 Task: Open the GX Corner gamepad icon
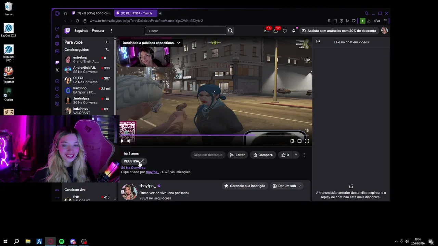[65, 13]
